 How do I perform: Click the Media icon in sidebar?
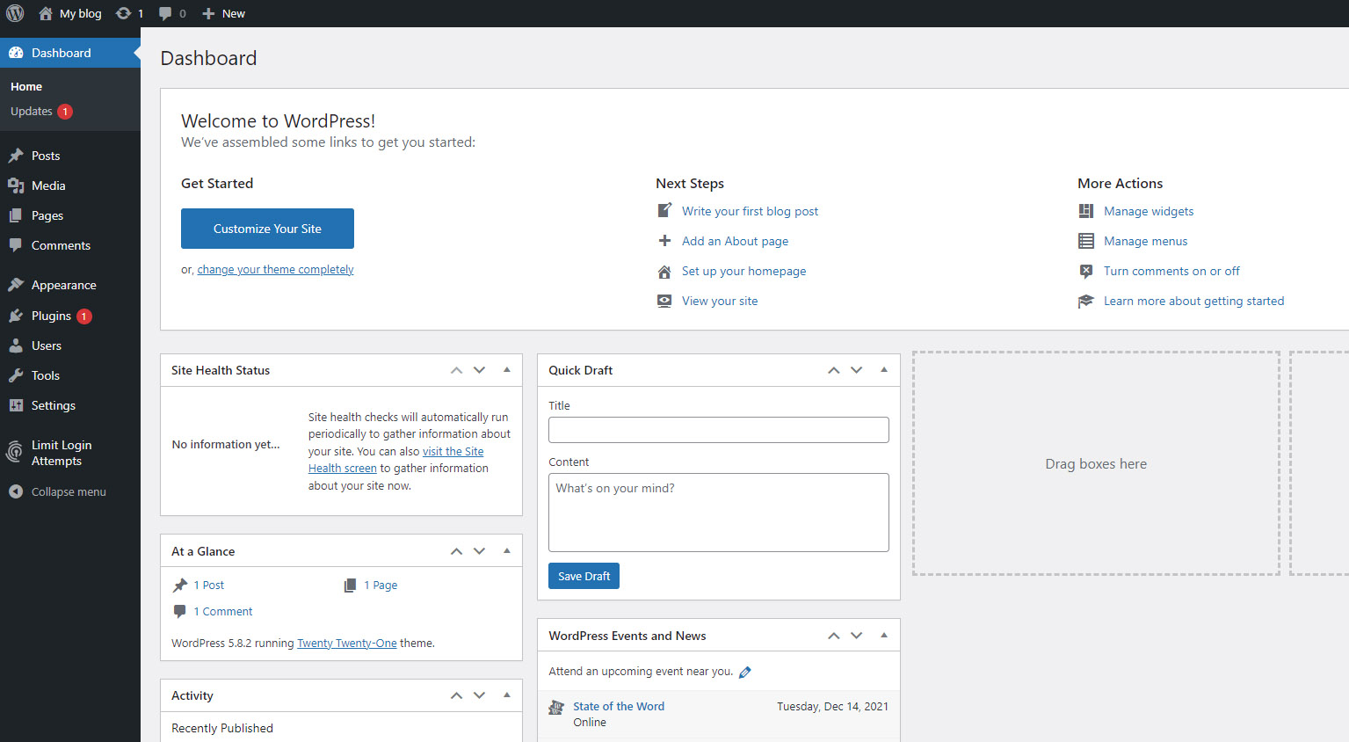(x=16, y=185)
